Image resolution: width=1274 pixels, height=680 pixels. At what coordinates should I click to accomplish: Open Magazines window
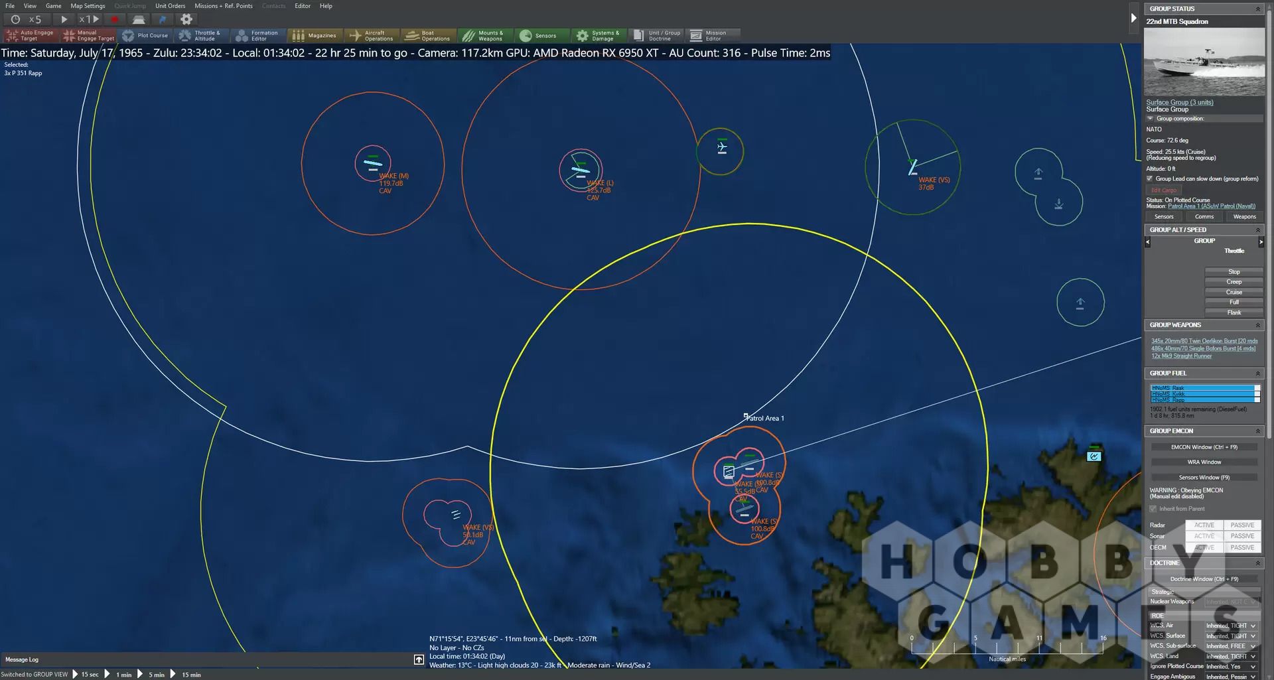[315, 36]
